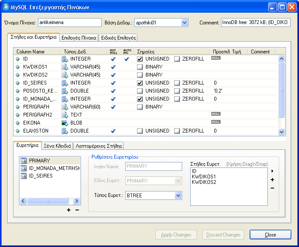Screen dimensions: 299x247
Task: Toggle BINARY checkbox for KWDIKOS2
Action: (140, 75)
